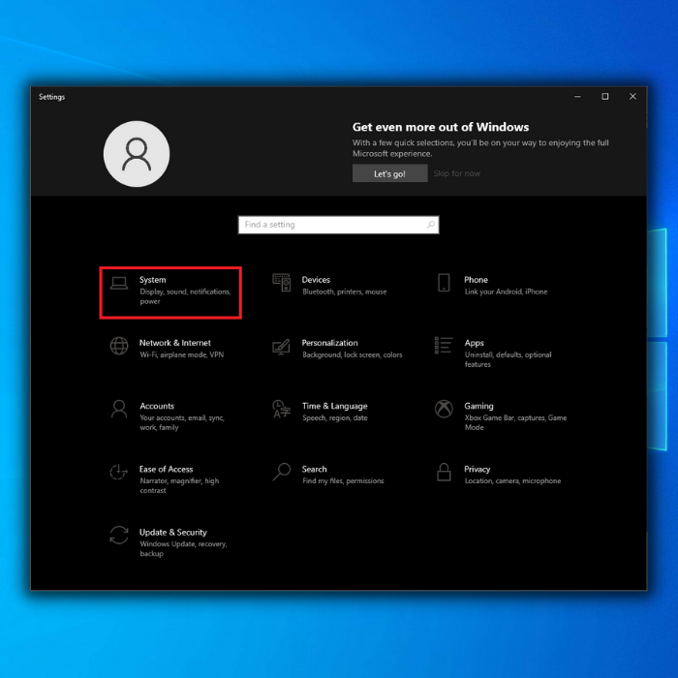
Task: Click 'Wi-Fi, airplane mode, VPN' description
Action: tap(182, 354)
